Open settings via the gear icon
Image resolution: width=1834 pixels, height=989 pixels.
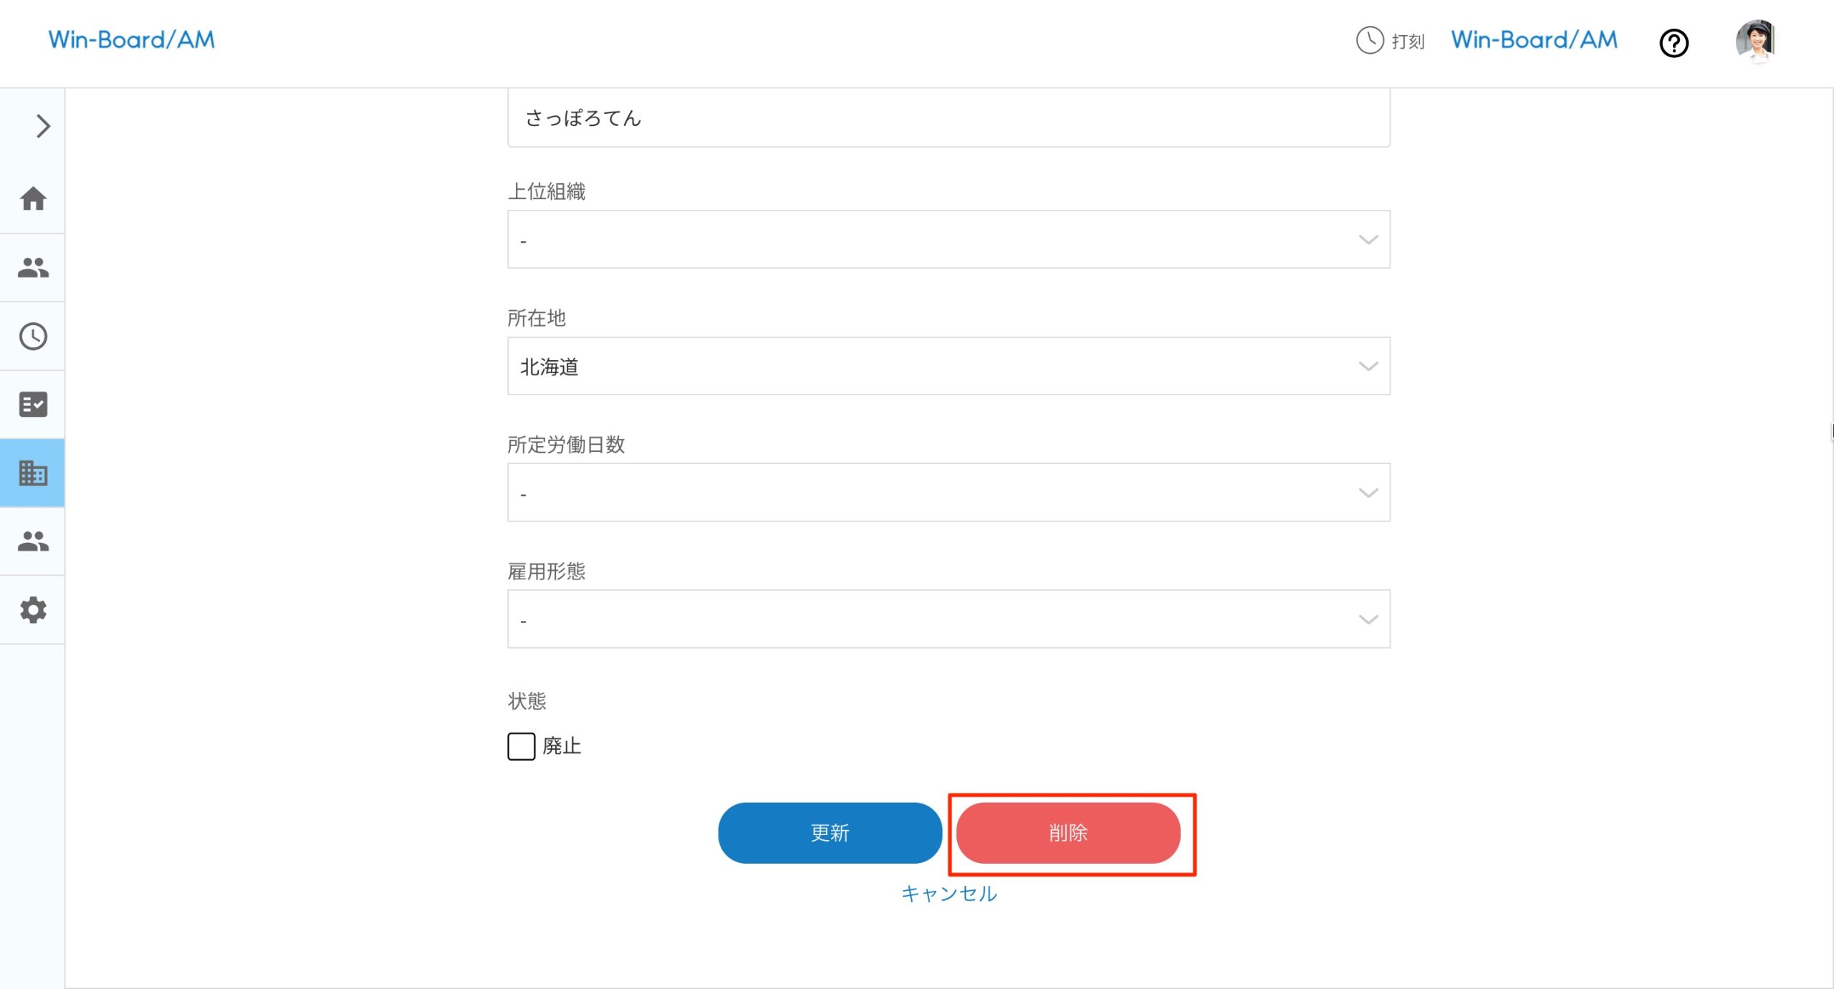click(33, 610)
